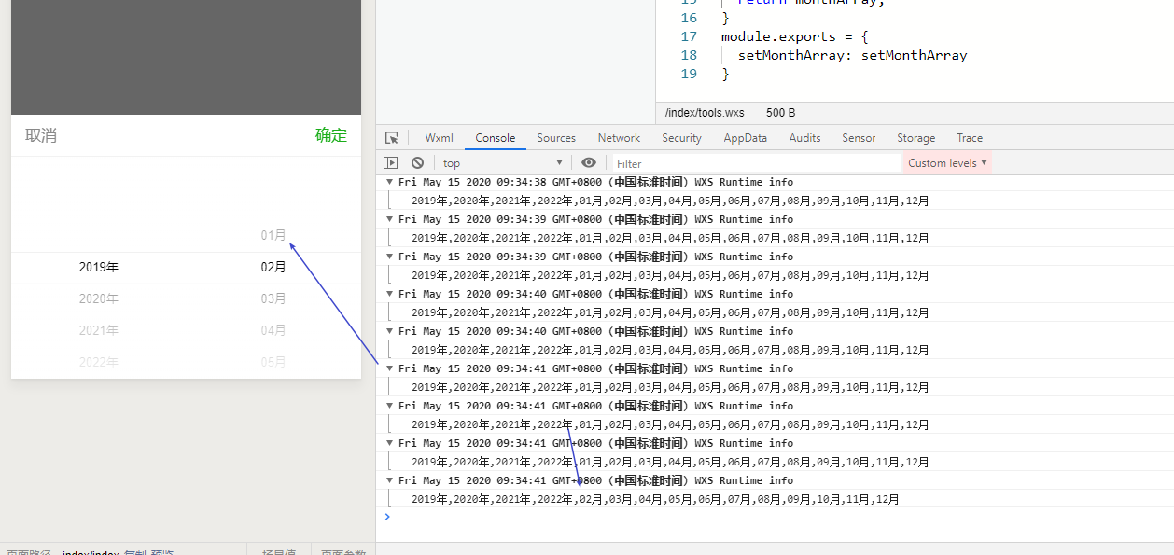Select log output beginning 2019年…2022年,02月
This screenshot has width=1174, height=555.
pyautogui.click(x=655, y=499)
